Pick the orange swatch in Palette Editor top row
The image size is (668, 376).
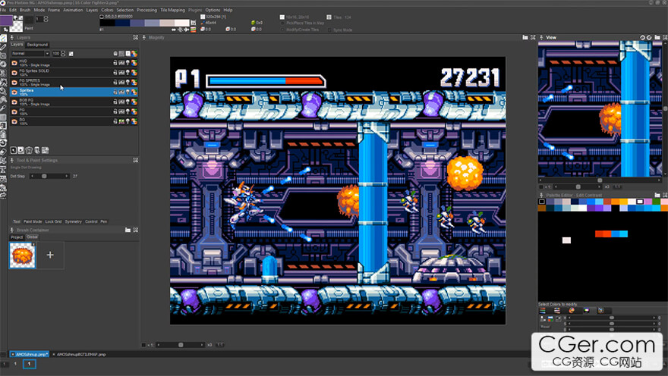616,201
